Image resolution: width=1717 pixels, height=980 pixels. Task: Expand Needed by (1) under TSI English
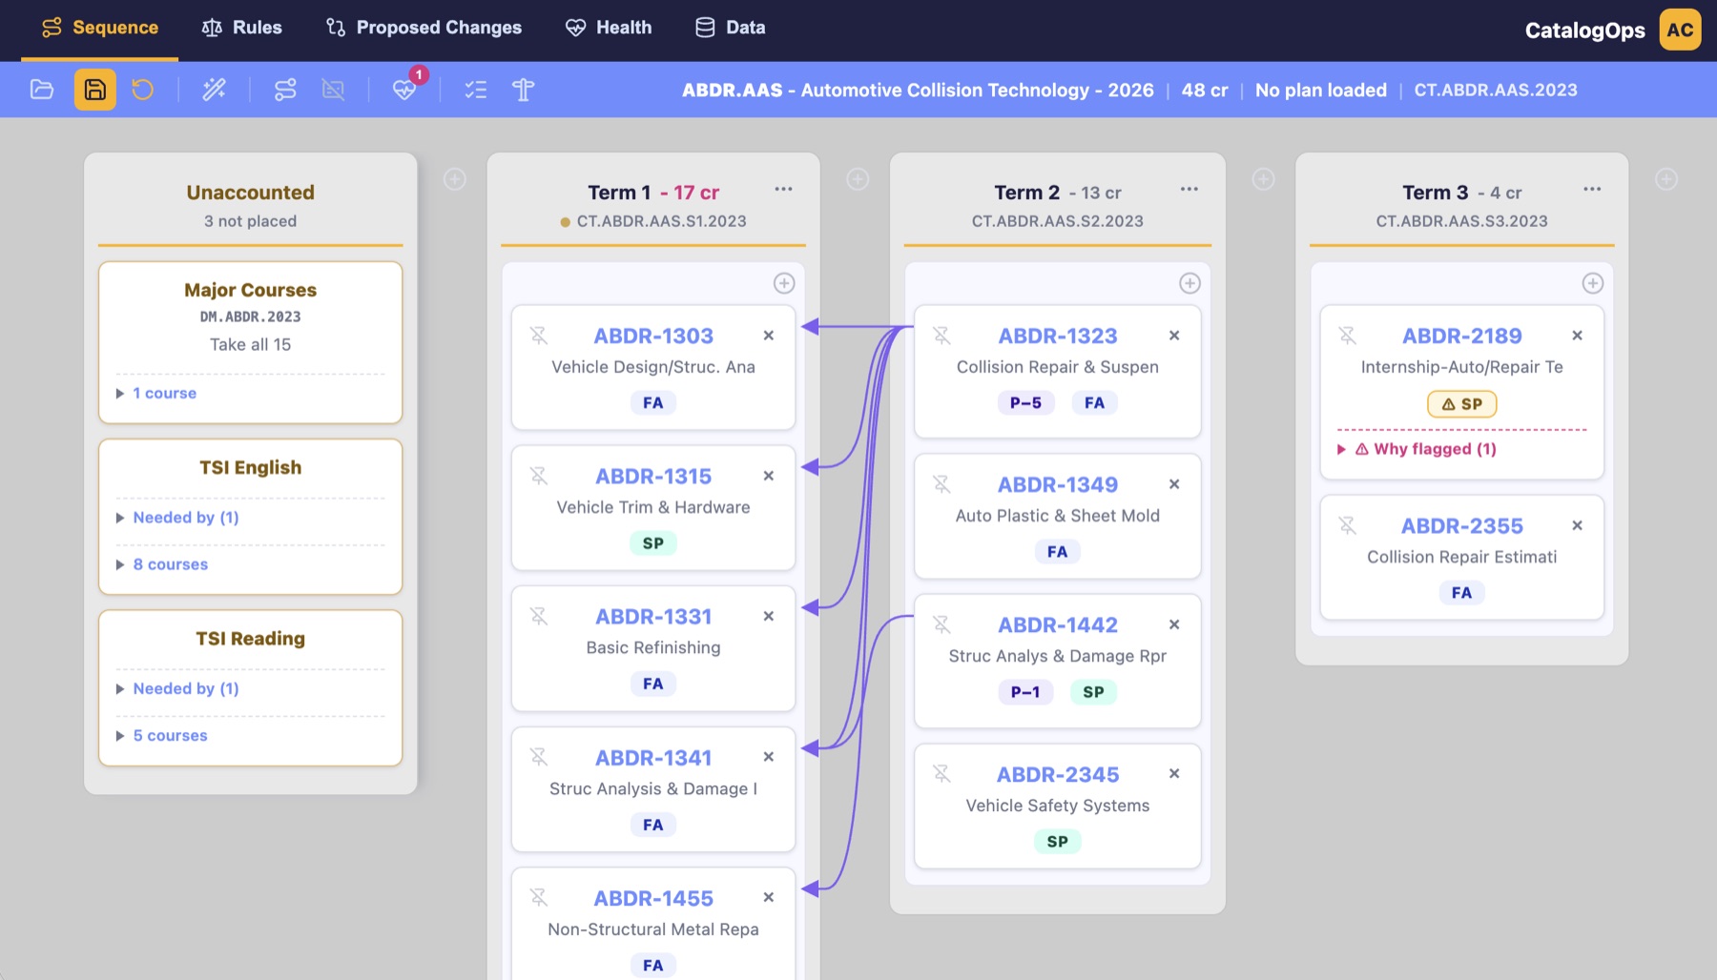(x=177, y=518)
